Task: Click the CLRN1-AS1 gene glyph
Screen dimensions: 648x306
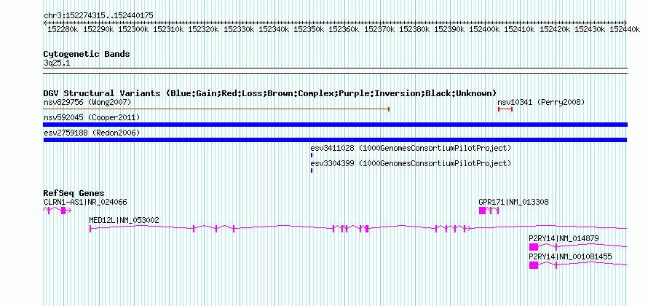Action: tap(58, 211)
